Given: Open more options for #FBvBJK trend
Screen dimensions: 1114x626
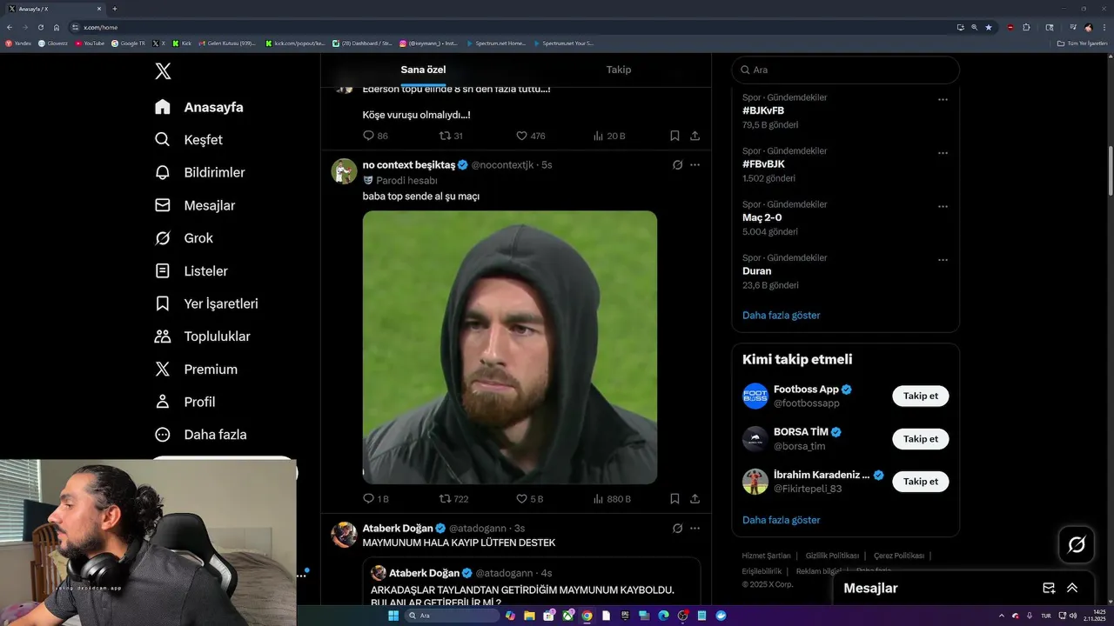Looking at the screenshot, I should click(x=943, y=153).
